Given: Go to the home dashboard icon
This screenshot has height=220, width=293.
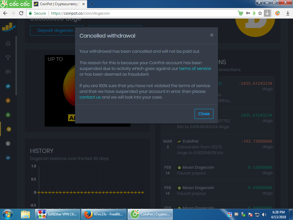Looking at the screenshot, I should [8, 43].
